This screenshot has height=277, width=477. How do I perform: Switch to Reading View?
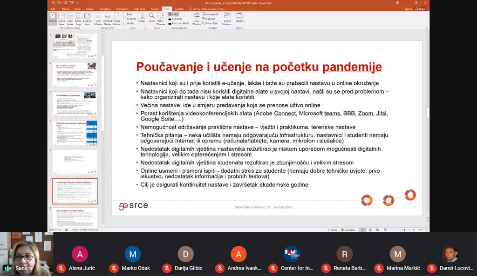tap(87, 20)
